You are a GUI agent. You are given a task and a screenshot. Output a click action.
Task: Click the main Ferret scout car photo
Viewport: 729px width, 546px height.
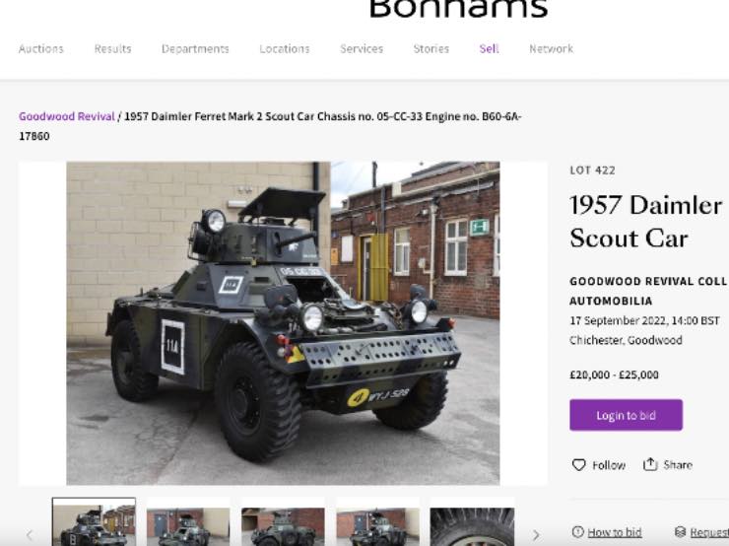(x=283, y=323)
